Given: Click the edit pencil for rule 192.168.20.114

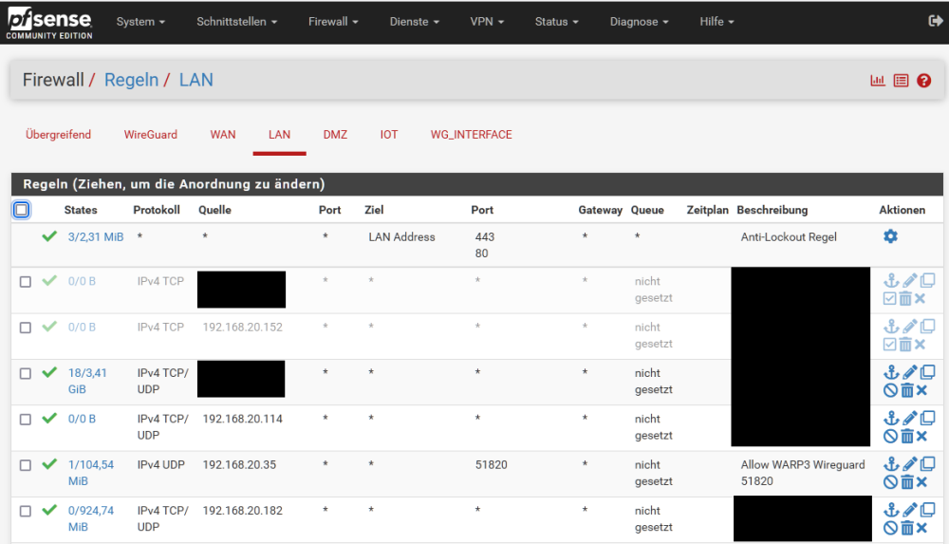Looking at the screenshot, I should pyautogui.click(x=909, y=418).
